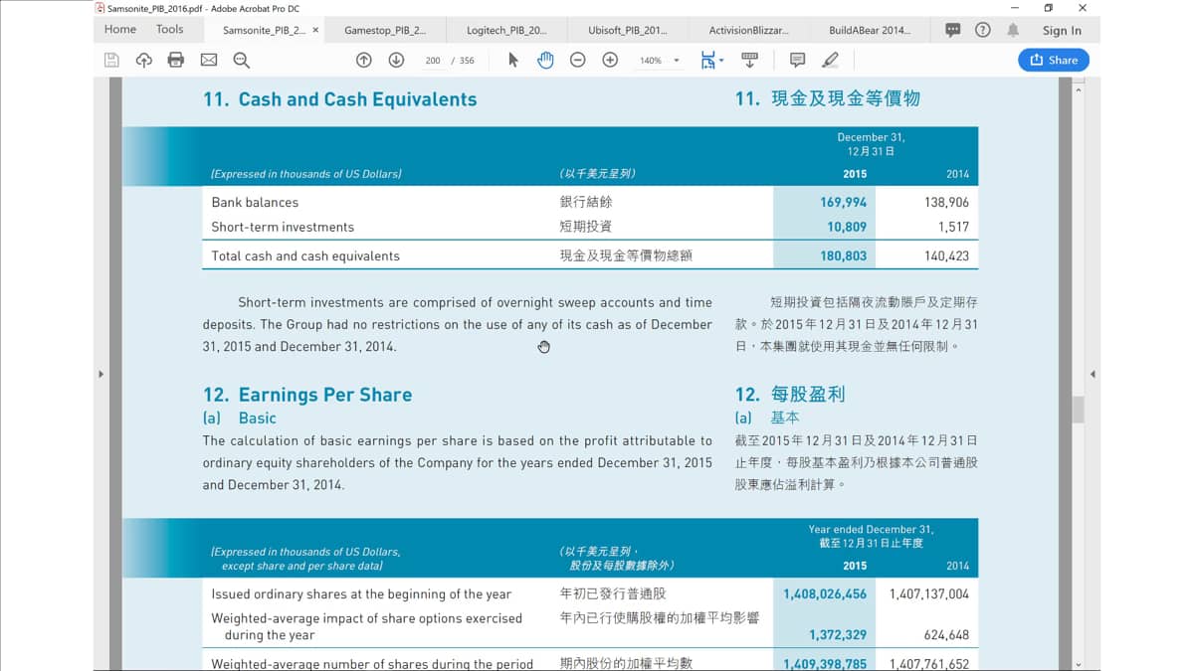1194x671 pixels.
Task: Click the value 1,407,137,004
Action: [928, 593]
